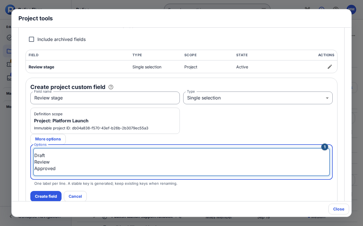
Task: Click the Active state cell
Action: pos(242,67)
